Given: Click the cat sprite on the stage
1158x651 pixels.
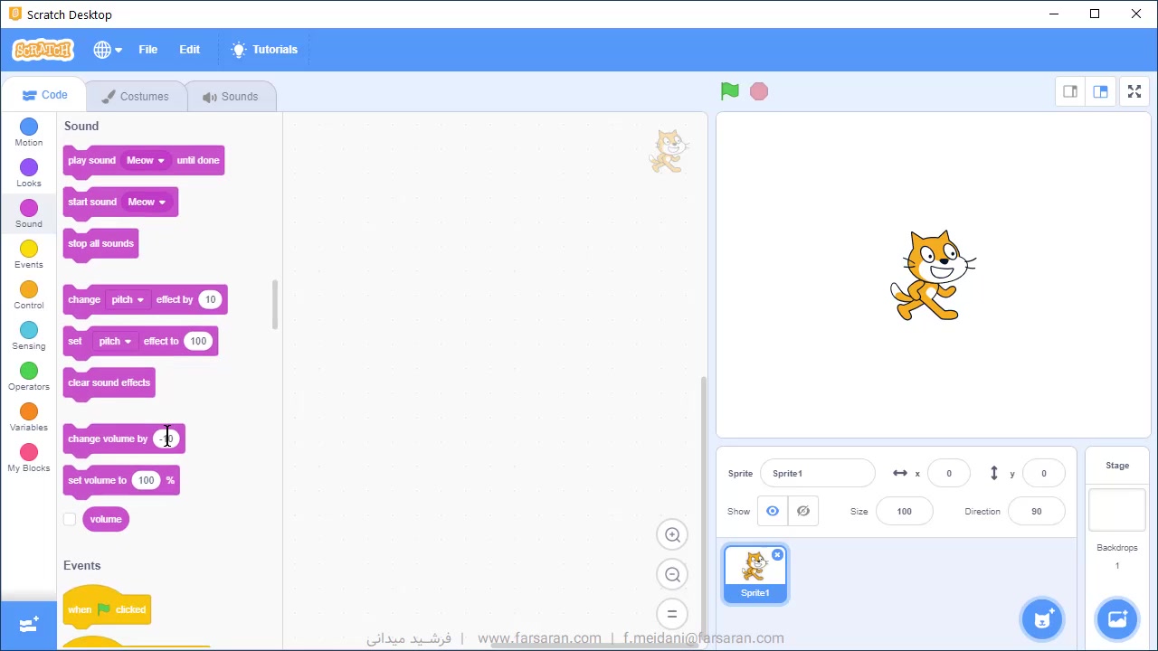Looking at the screenshot, I should (933, 275).
